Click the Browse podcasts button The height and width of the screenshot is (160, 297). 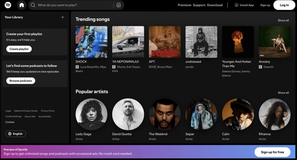(21, 81)
